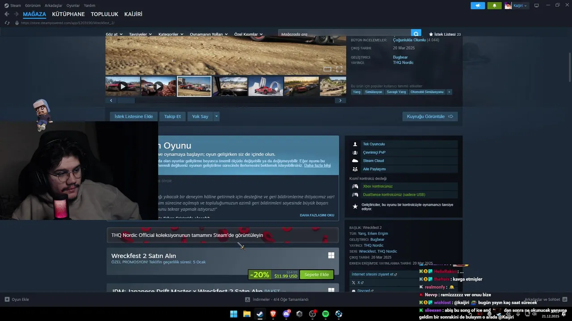
Task: Select the Savaşlı Yarış tag
Action: tap(396, 92)
